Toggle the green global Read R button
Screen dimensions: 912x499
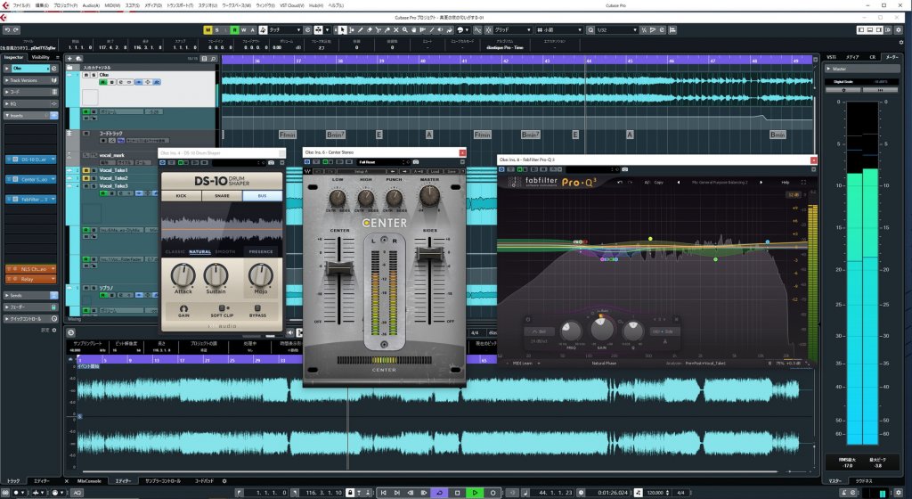tap(234, 28)
